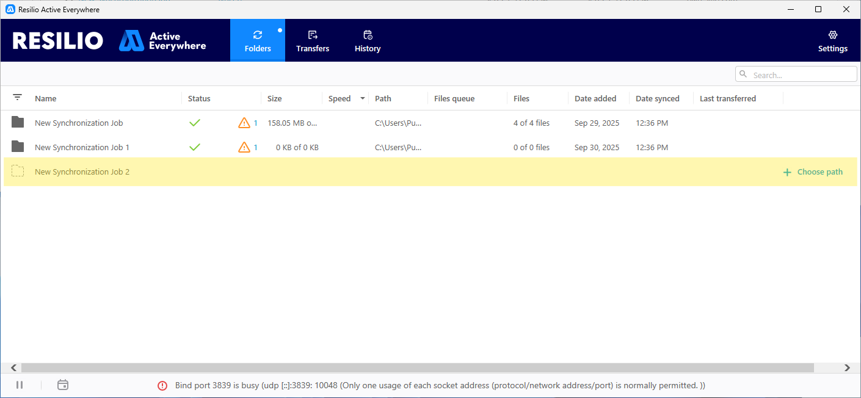Sort by Date added column header

click(x=595, y=99)
